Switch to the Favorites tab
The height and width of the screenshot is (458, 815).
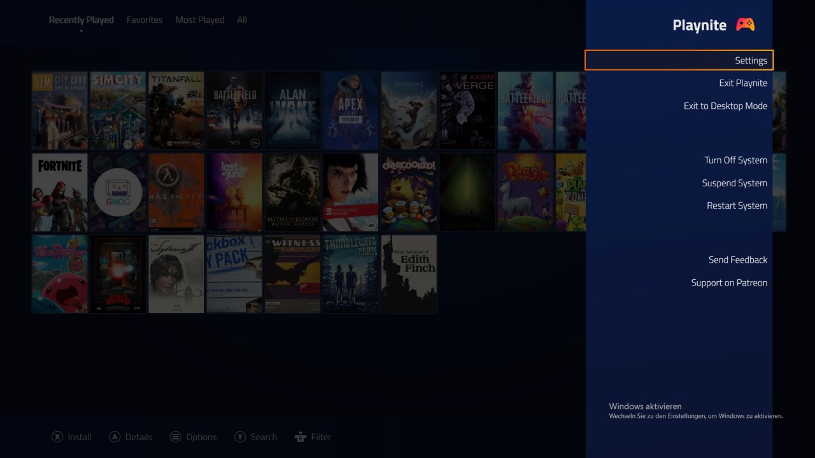click(x=145, y=20)
